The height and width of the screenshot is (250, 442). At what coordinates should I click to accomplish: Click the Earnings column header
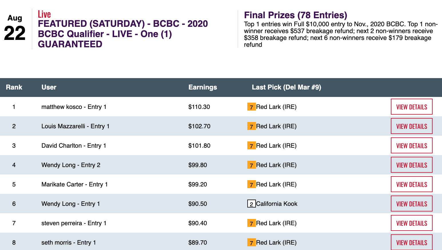pyautogui.click(x=202, y=87)
